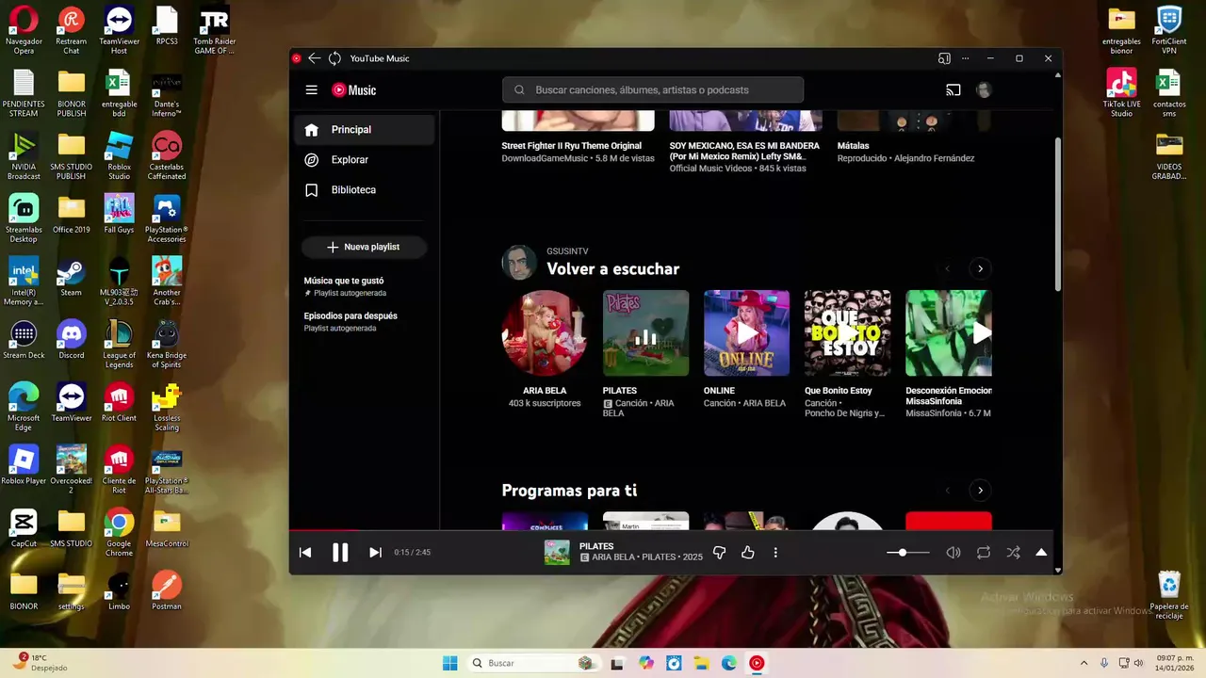Mute the player volume
The height and width of the screenshot is (678, 1206).
(953, 553)
